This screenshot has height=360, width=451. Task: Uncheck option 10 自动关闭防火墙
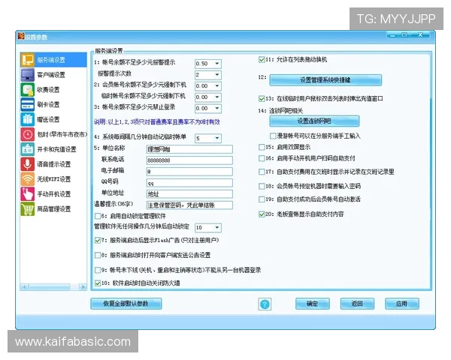(98, 283)
